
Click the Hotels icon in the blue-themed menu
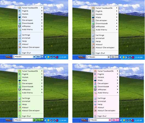point(20,14)
